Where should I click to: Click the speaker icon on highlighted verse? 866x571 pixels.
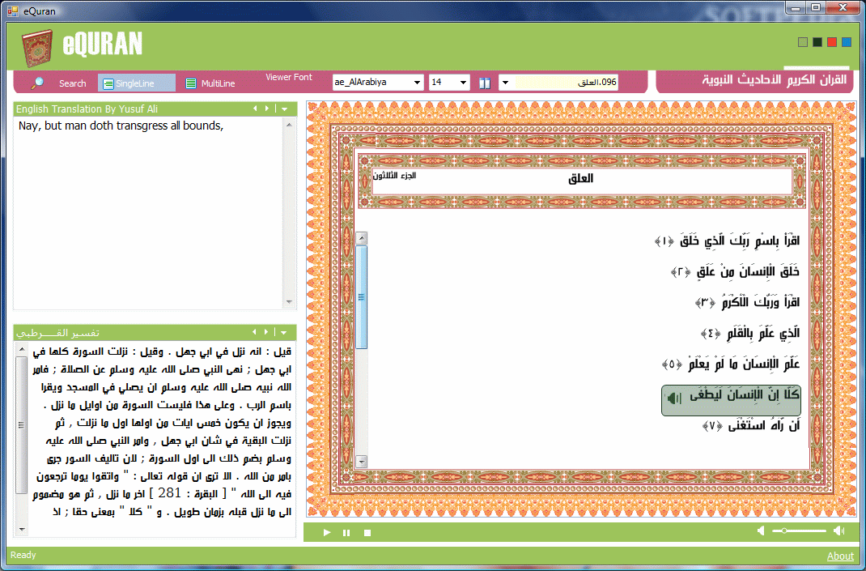673,398
